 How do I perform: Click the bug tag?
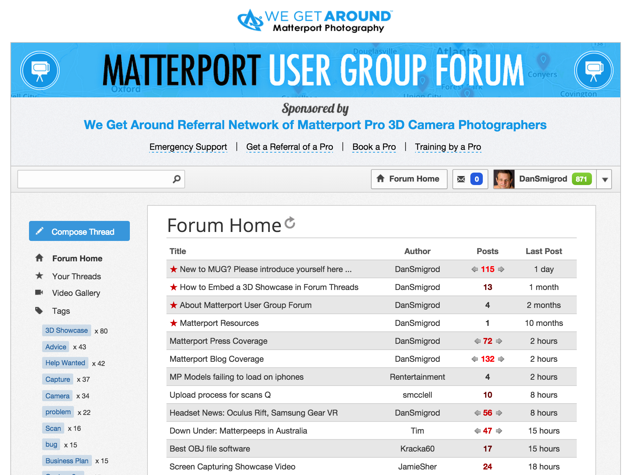(x=51, y=444)
